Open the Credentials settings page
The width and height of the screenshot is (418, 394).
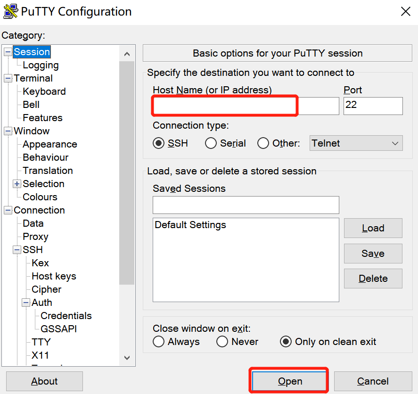point(66,316)
